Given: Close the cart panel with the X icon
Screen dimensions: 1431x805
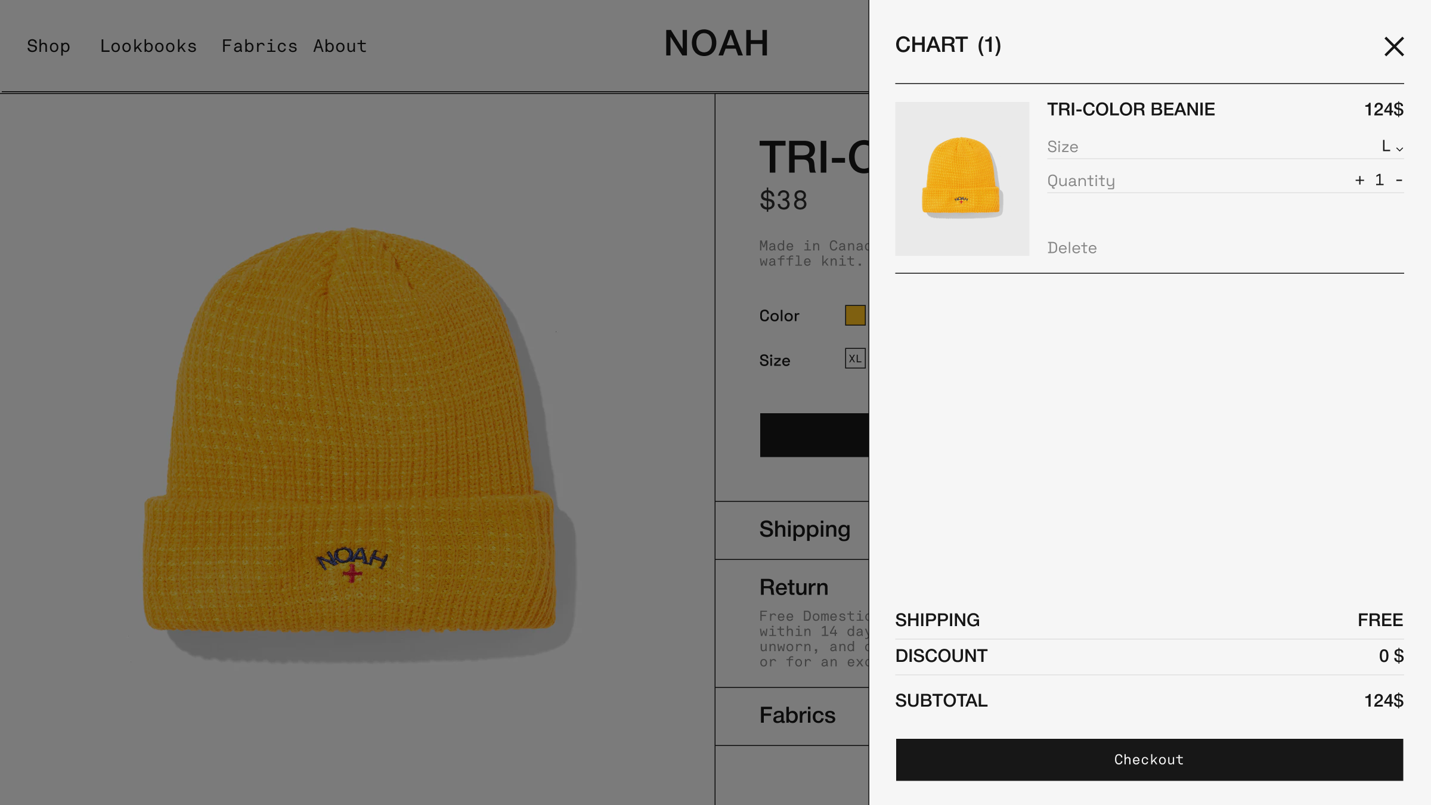Looking at the screenshot, I should [x=1393, y=47].
